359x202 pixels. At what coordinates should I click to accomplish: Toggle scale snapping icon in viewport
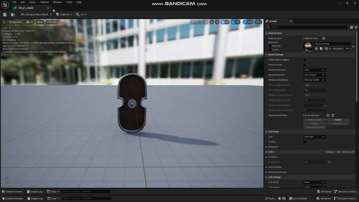point(245,22)
